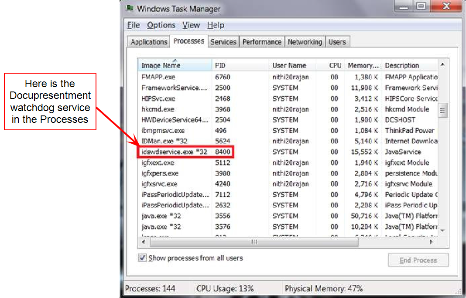The width and height of the screenshot is (466, 298).
Task: Click the End Process button
Action: pos(418,260)
